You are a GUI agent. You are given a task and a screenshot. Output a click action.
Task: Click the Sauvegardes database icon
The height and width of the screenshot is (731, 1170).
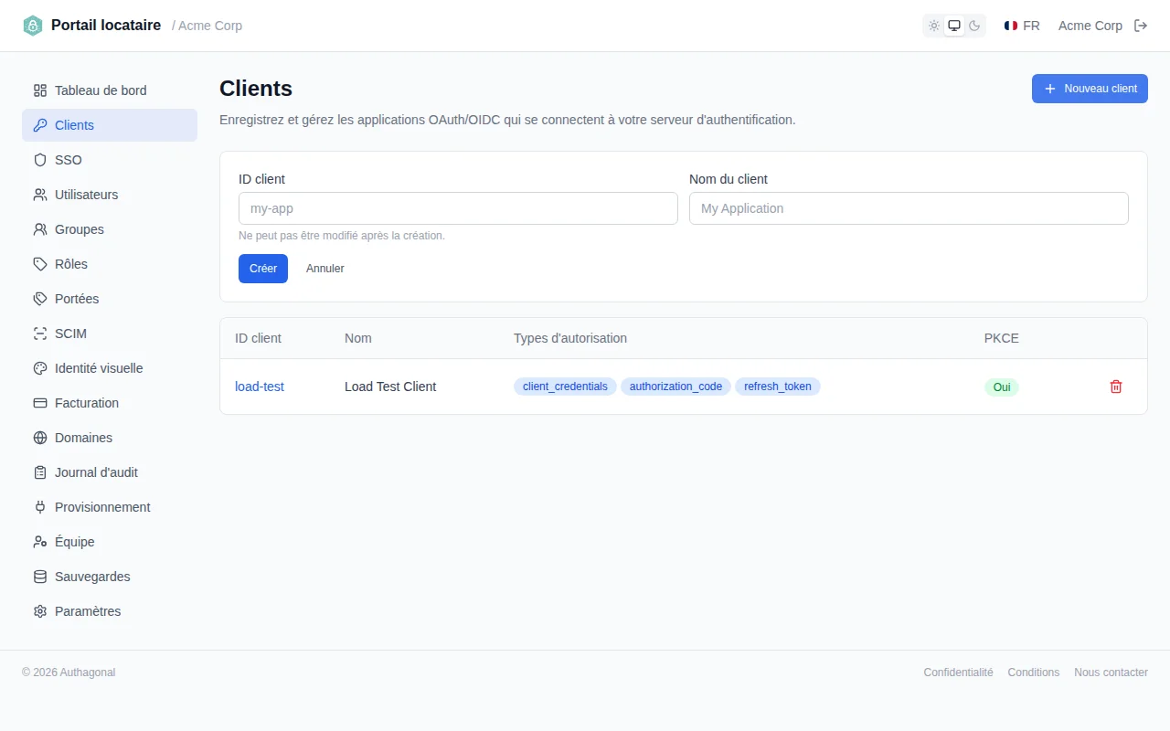[x=40, y=577]
